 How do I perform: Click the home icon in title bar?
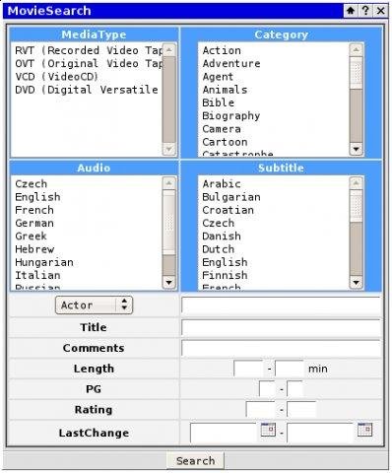pyautogui.click(x=351, y=11)
